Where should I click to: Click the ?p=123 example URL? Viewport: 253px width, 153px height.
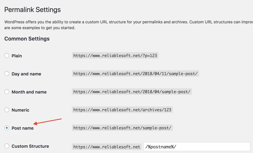(x=115, y=56)
